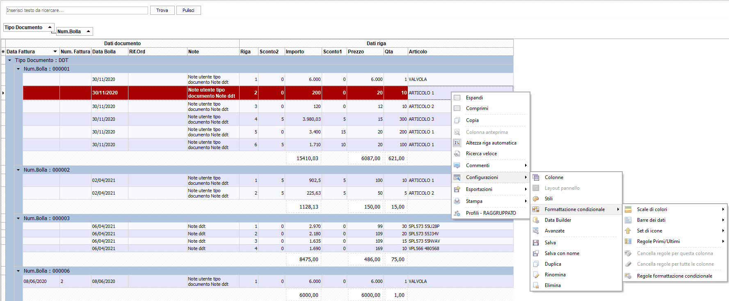Select Ricerca veloce menu entry
The height and width of the screenshot is (301, 729).
click(x=491, y=154)
